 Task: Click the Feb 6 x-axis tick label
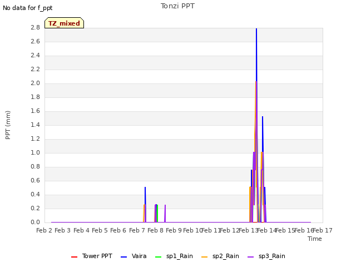pos(118,230)
